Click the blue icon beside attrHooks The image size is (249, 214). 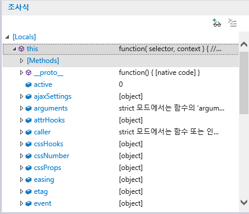tap(29, 120)
